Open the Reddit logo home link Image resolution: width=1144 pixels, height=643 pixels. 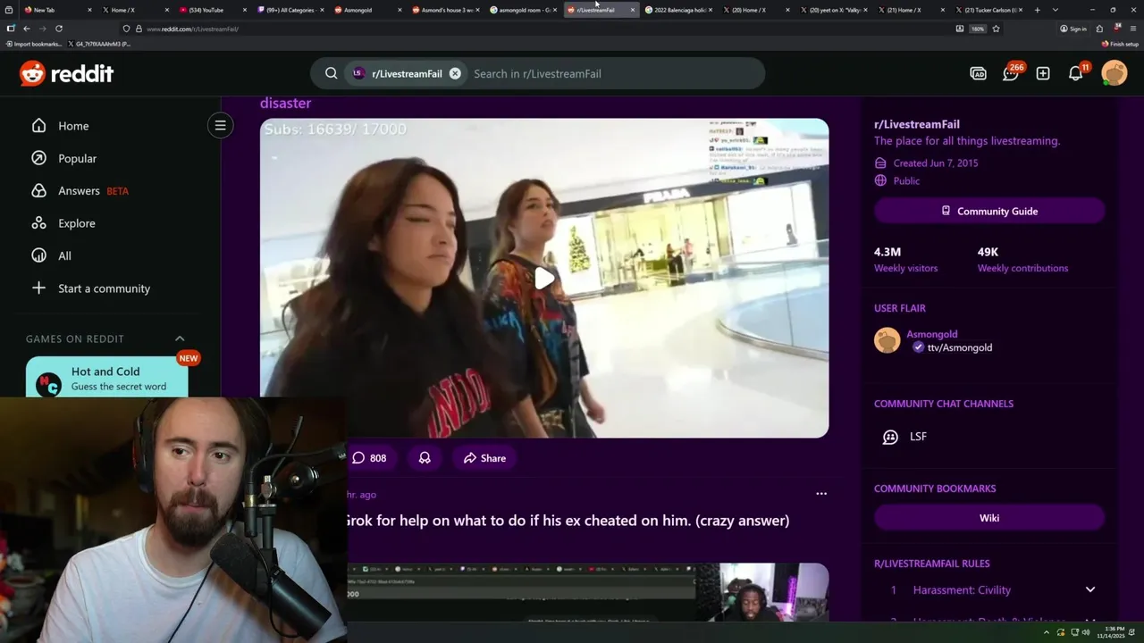coord(66,73)
